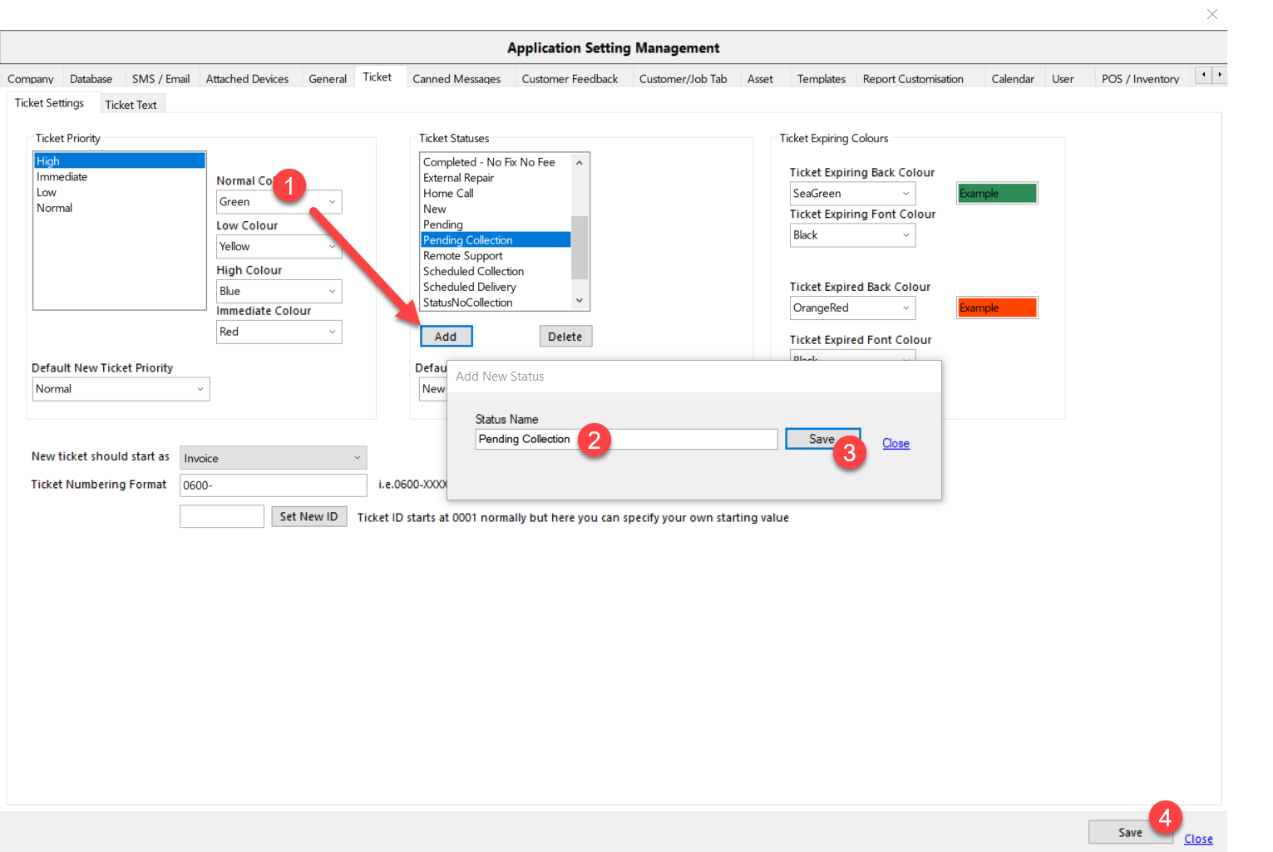
Task: Click the Ticket Statuses scrollbar thumb
Action: 580,248
